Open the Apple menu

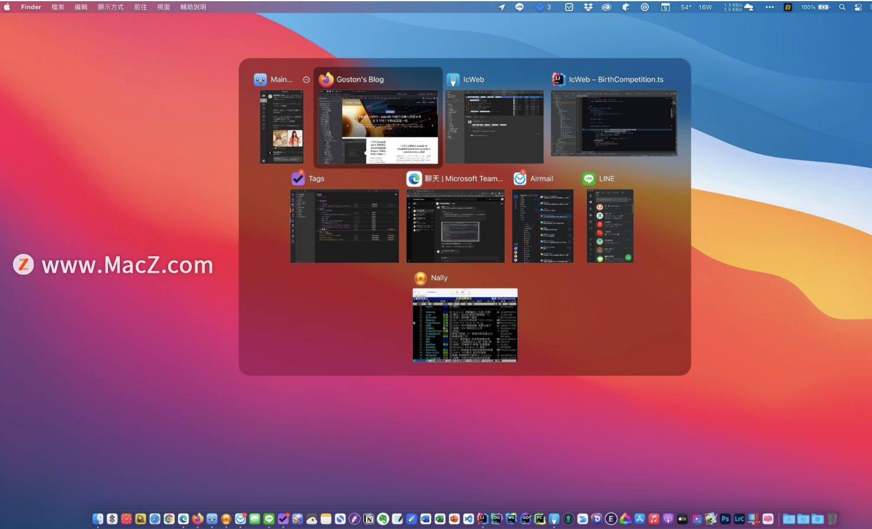click(x=7, y=7)
